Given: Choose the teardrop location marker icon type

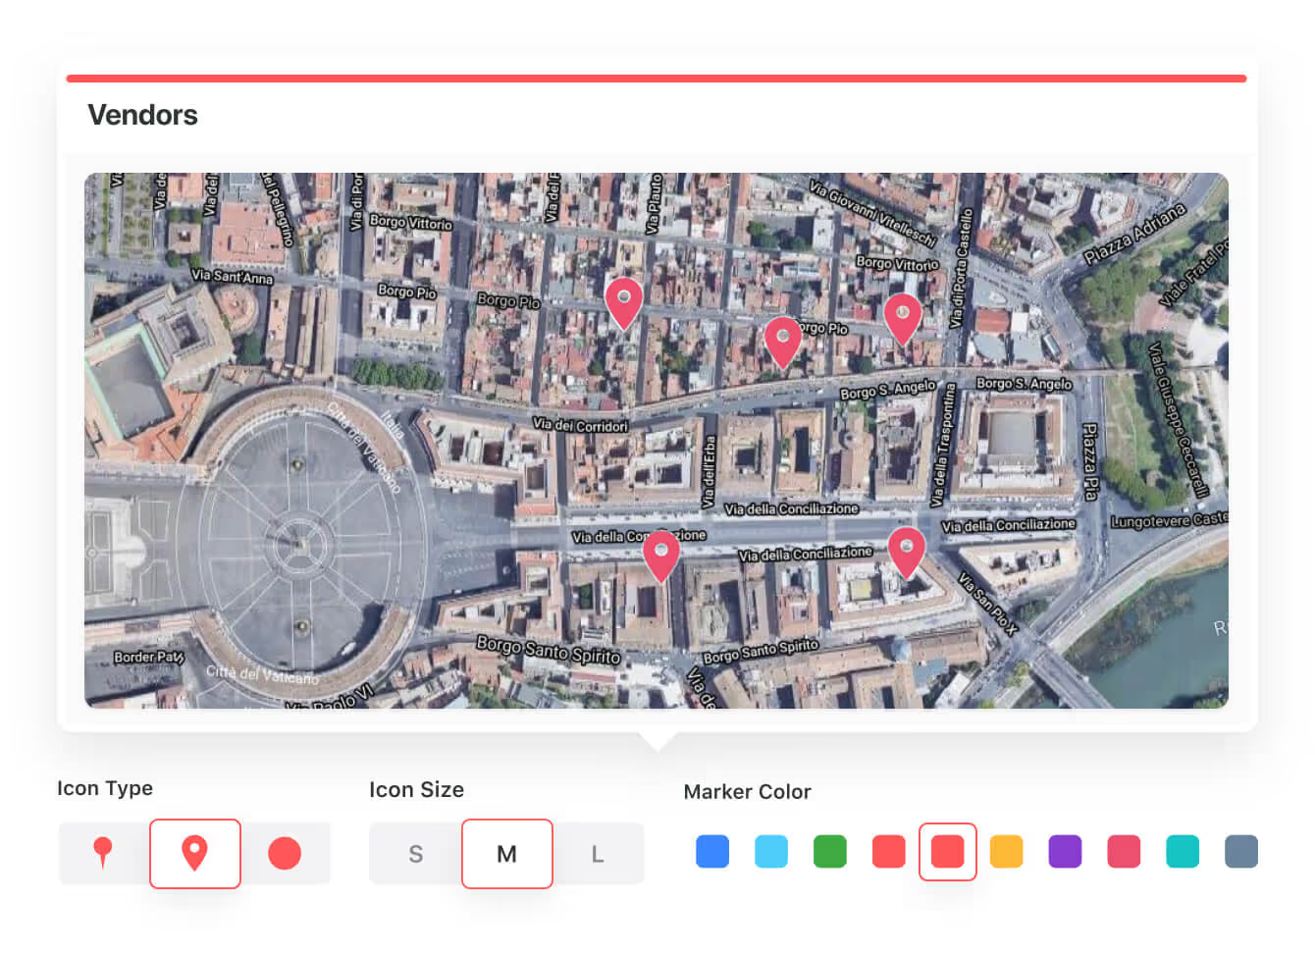Looking at the screenshot, I should point(195,853).
